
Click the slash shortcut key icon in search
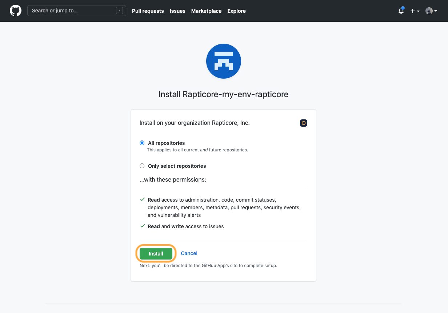click(x=119, y=11)
